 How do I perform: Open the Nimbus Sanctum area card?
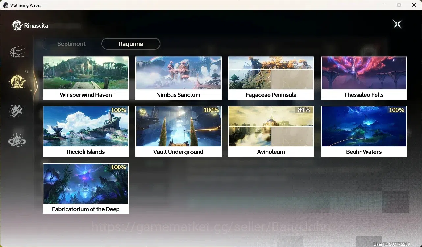(x=178, y=78)
